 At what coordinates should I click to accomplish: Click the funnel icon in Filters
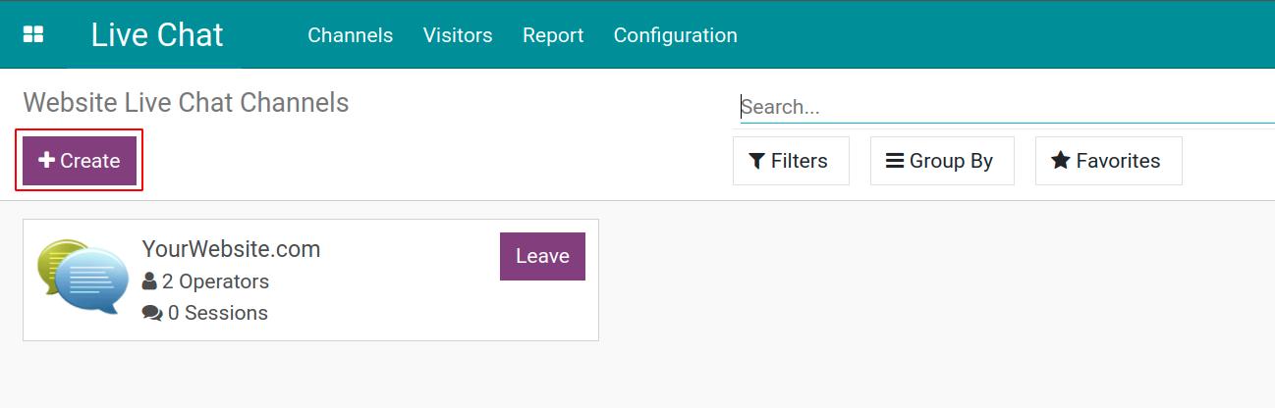point(756,161)
